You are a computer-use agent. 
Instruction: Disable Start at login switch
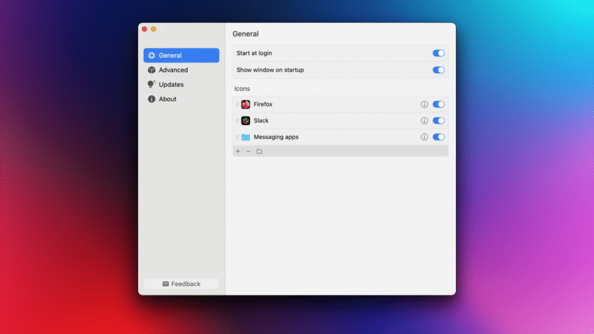[439, 53]
